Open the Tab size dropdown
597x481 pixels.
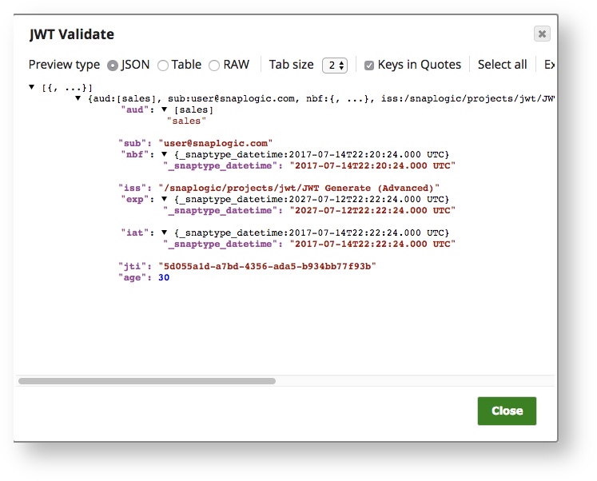(x=334, y=66)
